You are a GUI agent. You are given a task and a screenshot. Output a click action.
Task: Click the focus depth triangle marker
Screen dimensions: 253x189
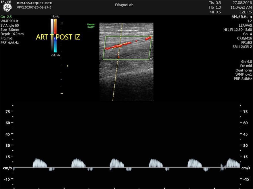68,66
